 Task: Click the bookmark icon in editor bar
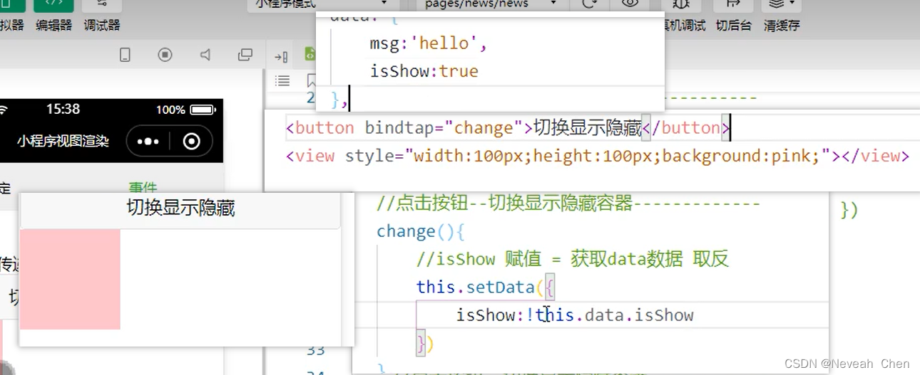tap(311, 80)
